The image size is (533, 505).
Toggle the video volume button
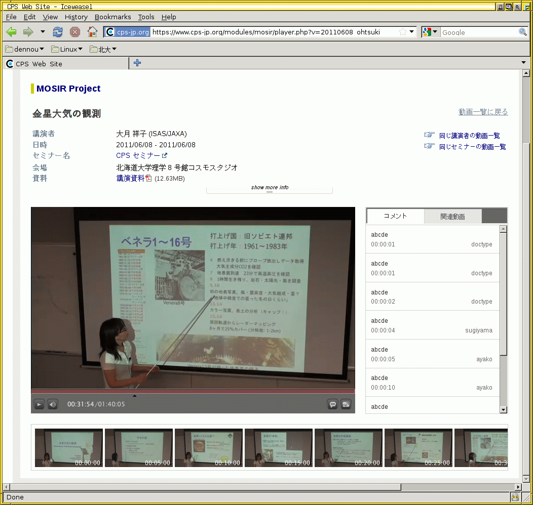click(52, 404)
